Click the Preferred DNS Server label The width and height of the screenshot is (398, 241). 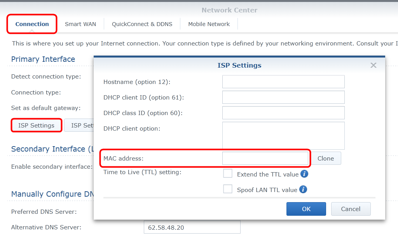pos(44,212)
